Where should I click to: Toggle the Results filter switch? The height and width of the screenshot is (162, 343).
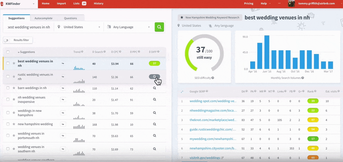[6, 40]
